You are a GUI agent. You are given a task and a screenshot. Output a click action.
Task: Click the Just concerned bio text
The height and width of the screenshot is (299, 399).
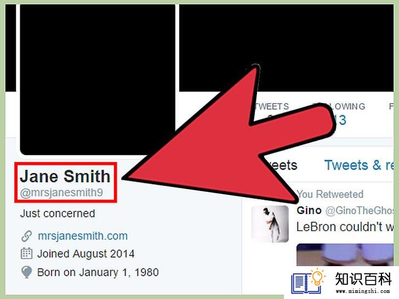[58, 214]
